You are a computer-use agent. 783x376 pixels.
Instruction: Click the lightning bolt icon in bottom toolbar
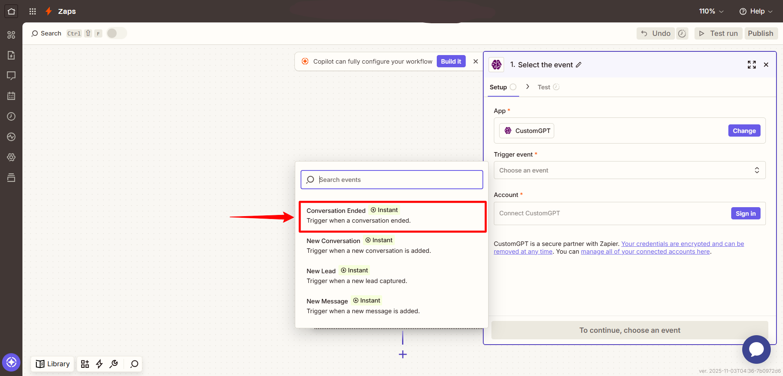tap(99, 364)
